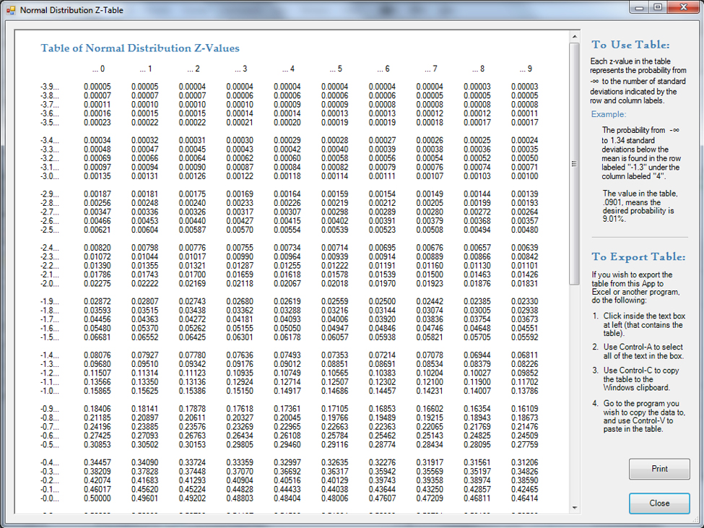Click column header '... 0'
This screenshot has height=528, width=704.
[98, 69]
